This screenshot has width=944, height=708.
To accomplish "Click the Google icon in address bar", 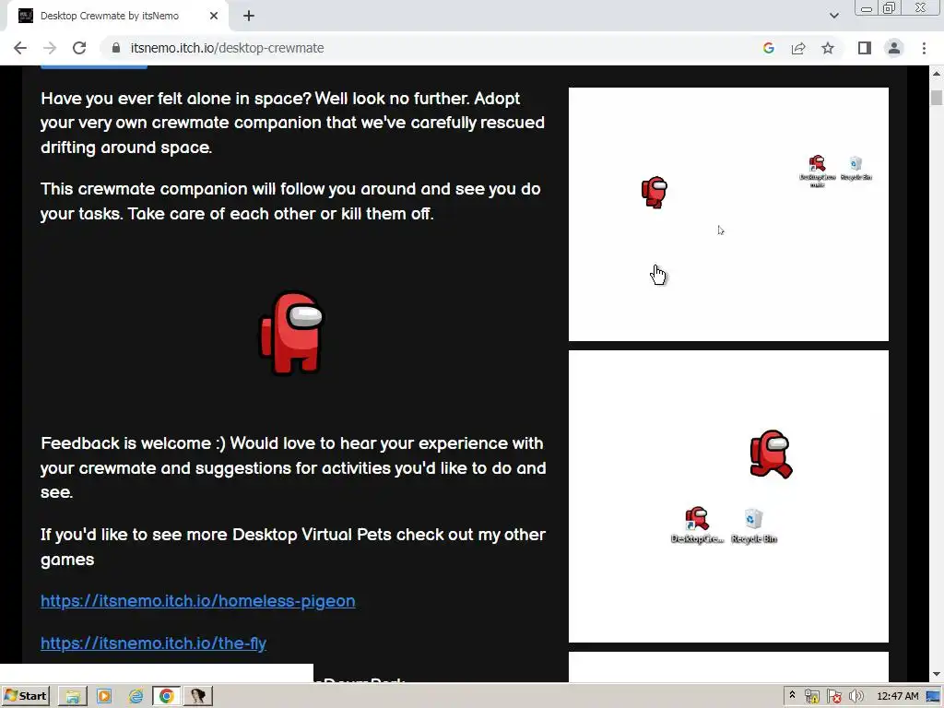I will pyautogui.click(x=768, y=48).
